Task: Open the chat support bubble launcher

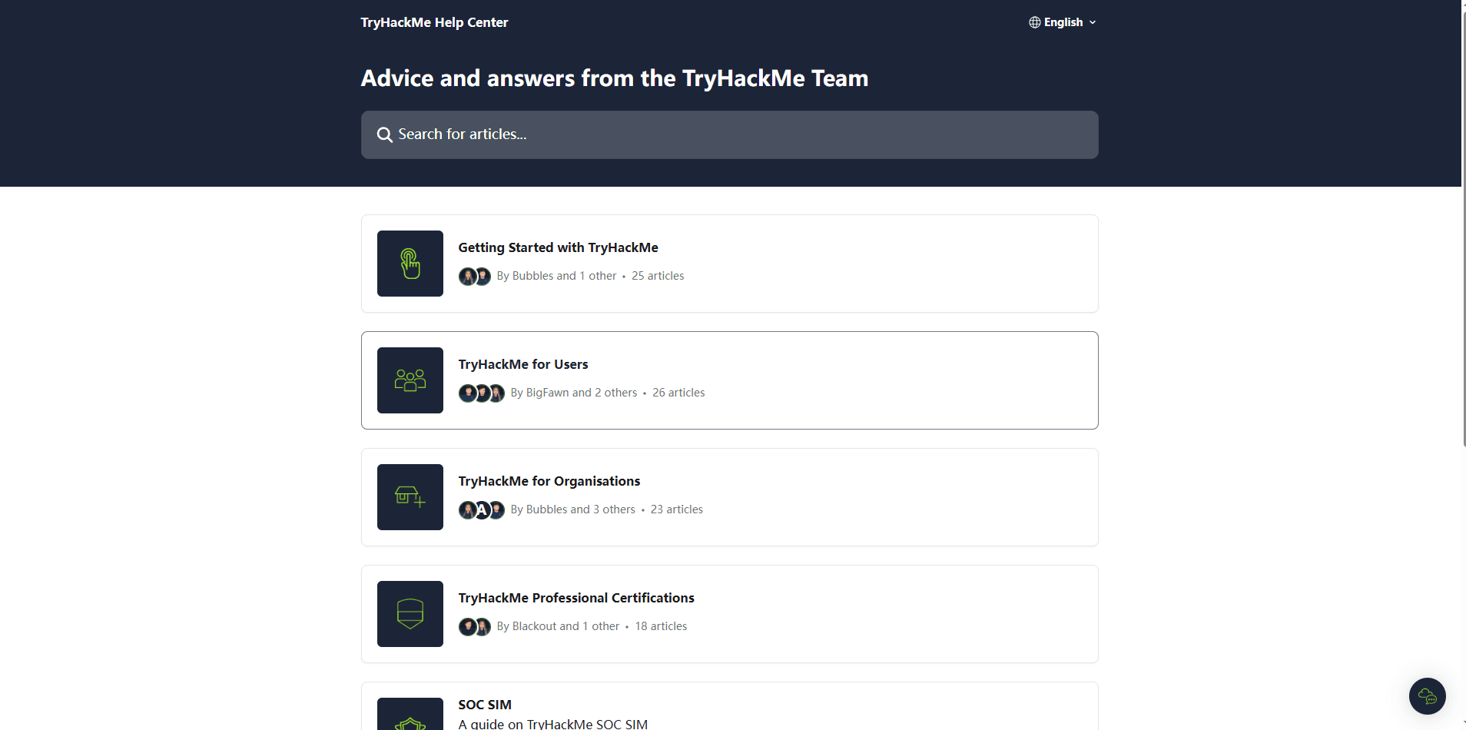Action: tap(1427, 696)
